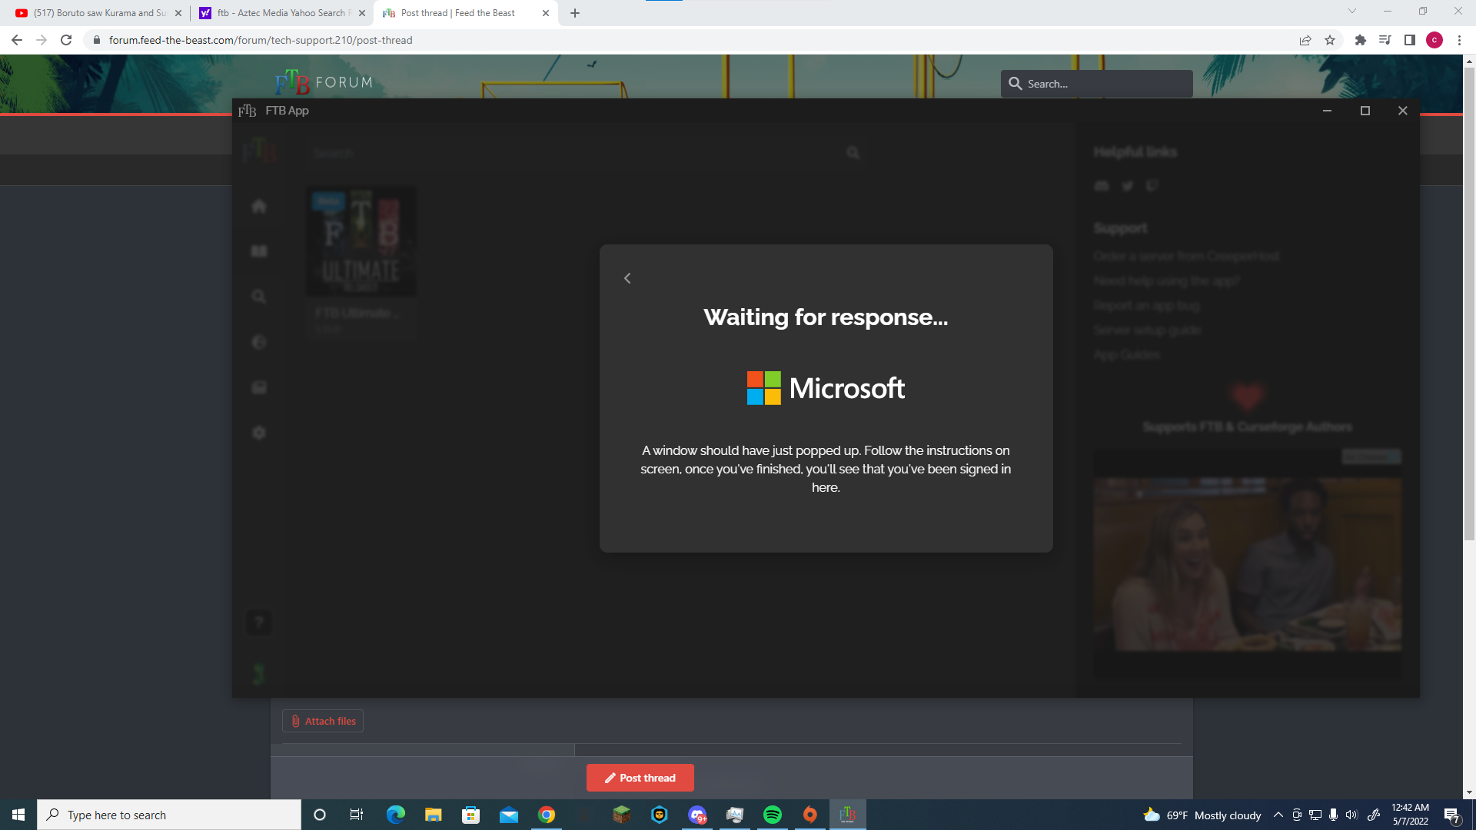Viewport: 1476px width, 830px height.
Task: Click the taskbar search box
Action: coord(169,815)
